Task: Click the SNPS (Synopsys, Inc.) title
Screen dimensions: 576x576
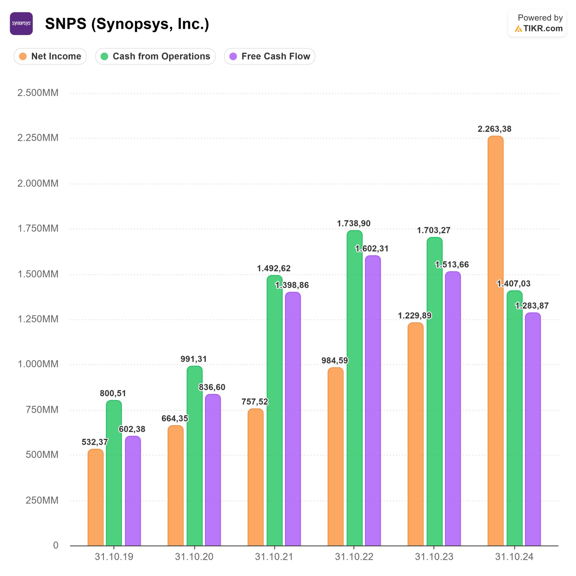Action: 127,24
